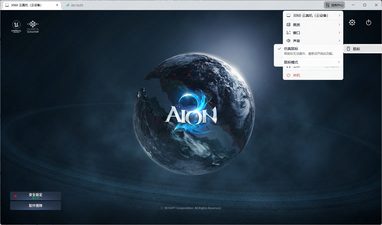This screenshot has width=382, height=225.
Task: Click the red 关机 power icon
Action: (x=289, y=75)
